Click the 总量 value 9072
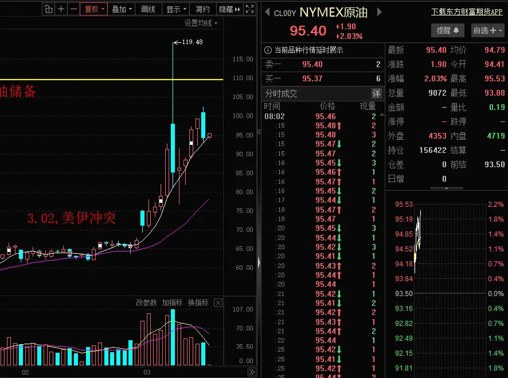The image size is (508, 378). (437, 93)
